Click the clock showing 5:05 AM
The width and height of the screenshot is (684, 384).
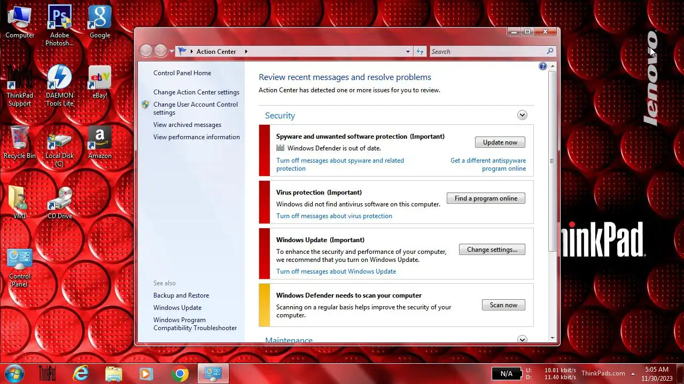coord(657,370)
